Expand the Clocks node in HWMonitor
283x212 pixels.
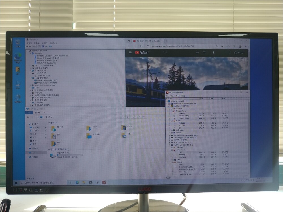(x=172, y=133)
